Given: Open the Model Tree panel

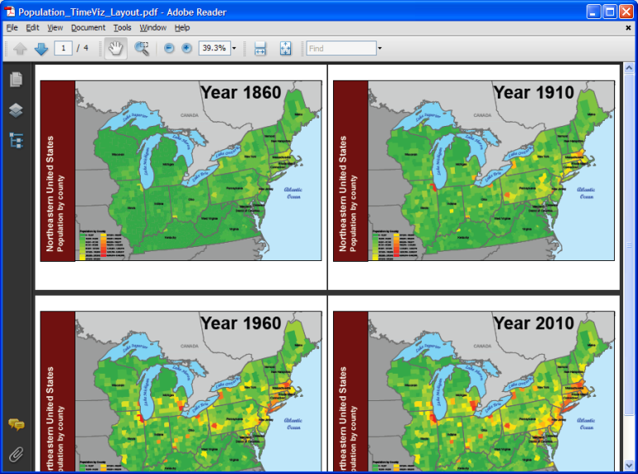Looking at the screenshot, I should coord(16,140).
